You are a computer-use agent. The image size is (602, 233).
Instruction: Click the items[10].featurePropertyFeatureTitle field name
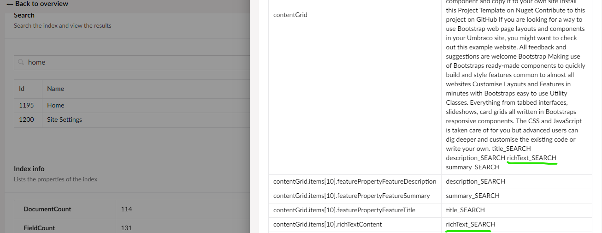tap(344, 210)
